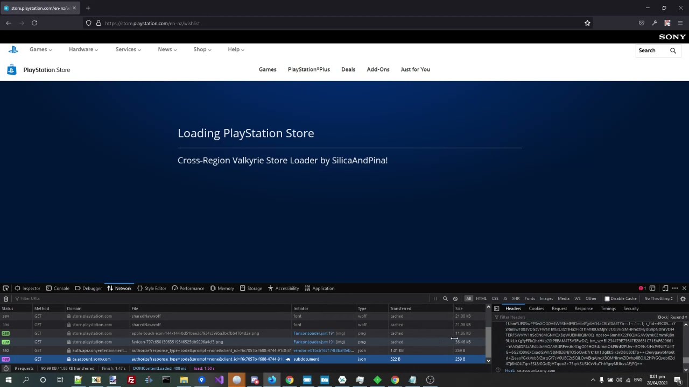This screenshot has height=387, width=689.
Task: Select the ca.account.sony.com request row
Action: tap(243, 359)
